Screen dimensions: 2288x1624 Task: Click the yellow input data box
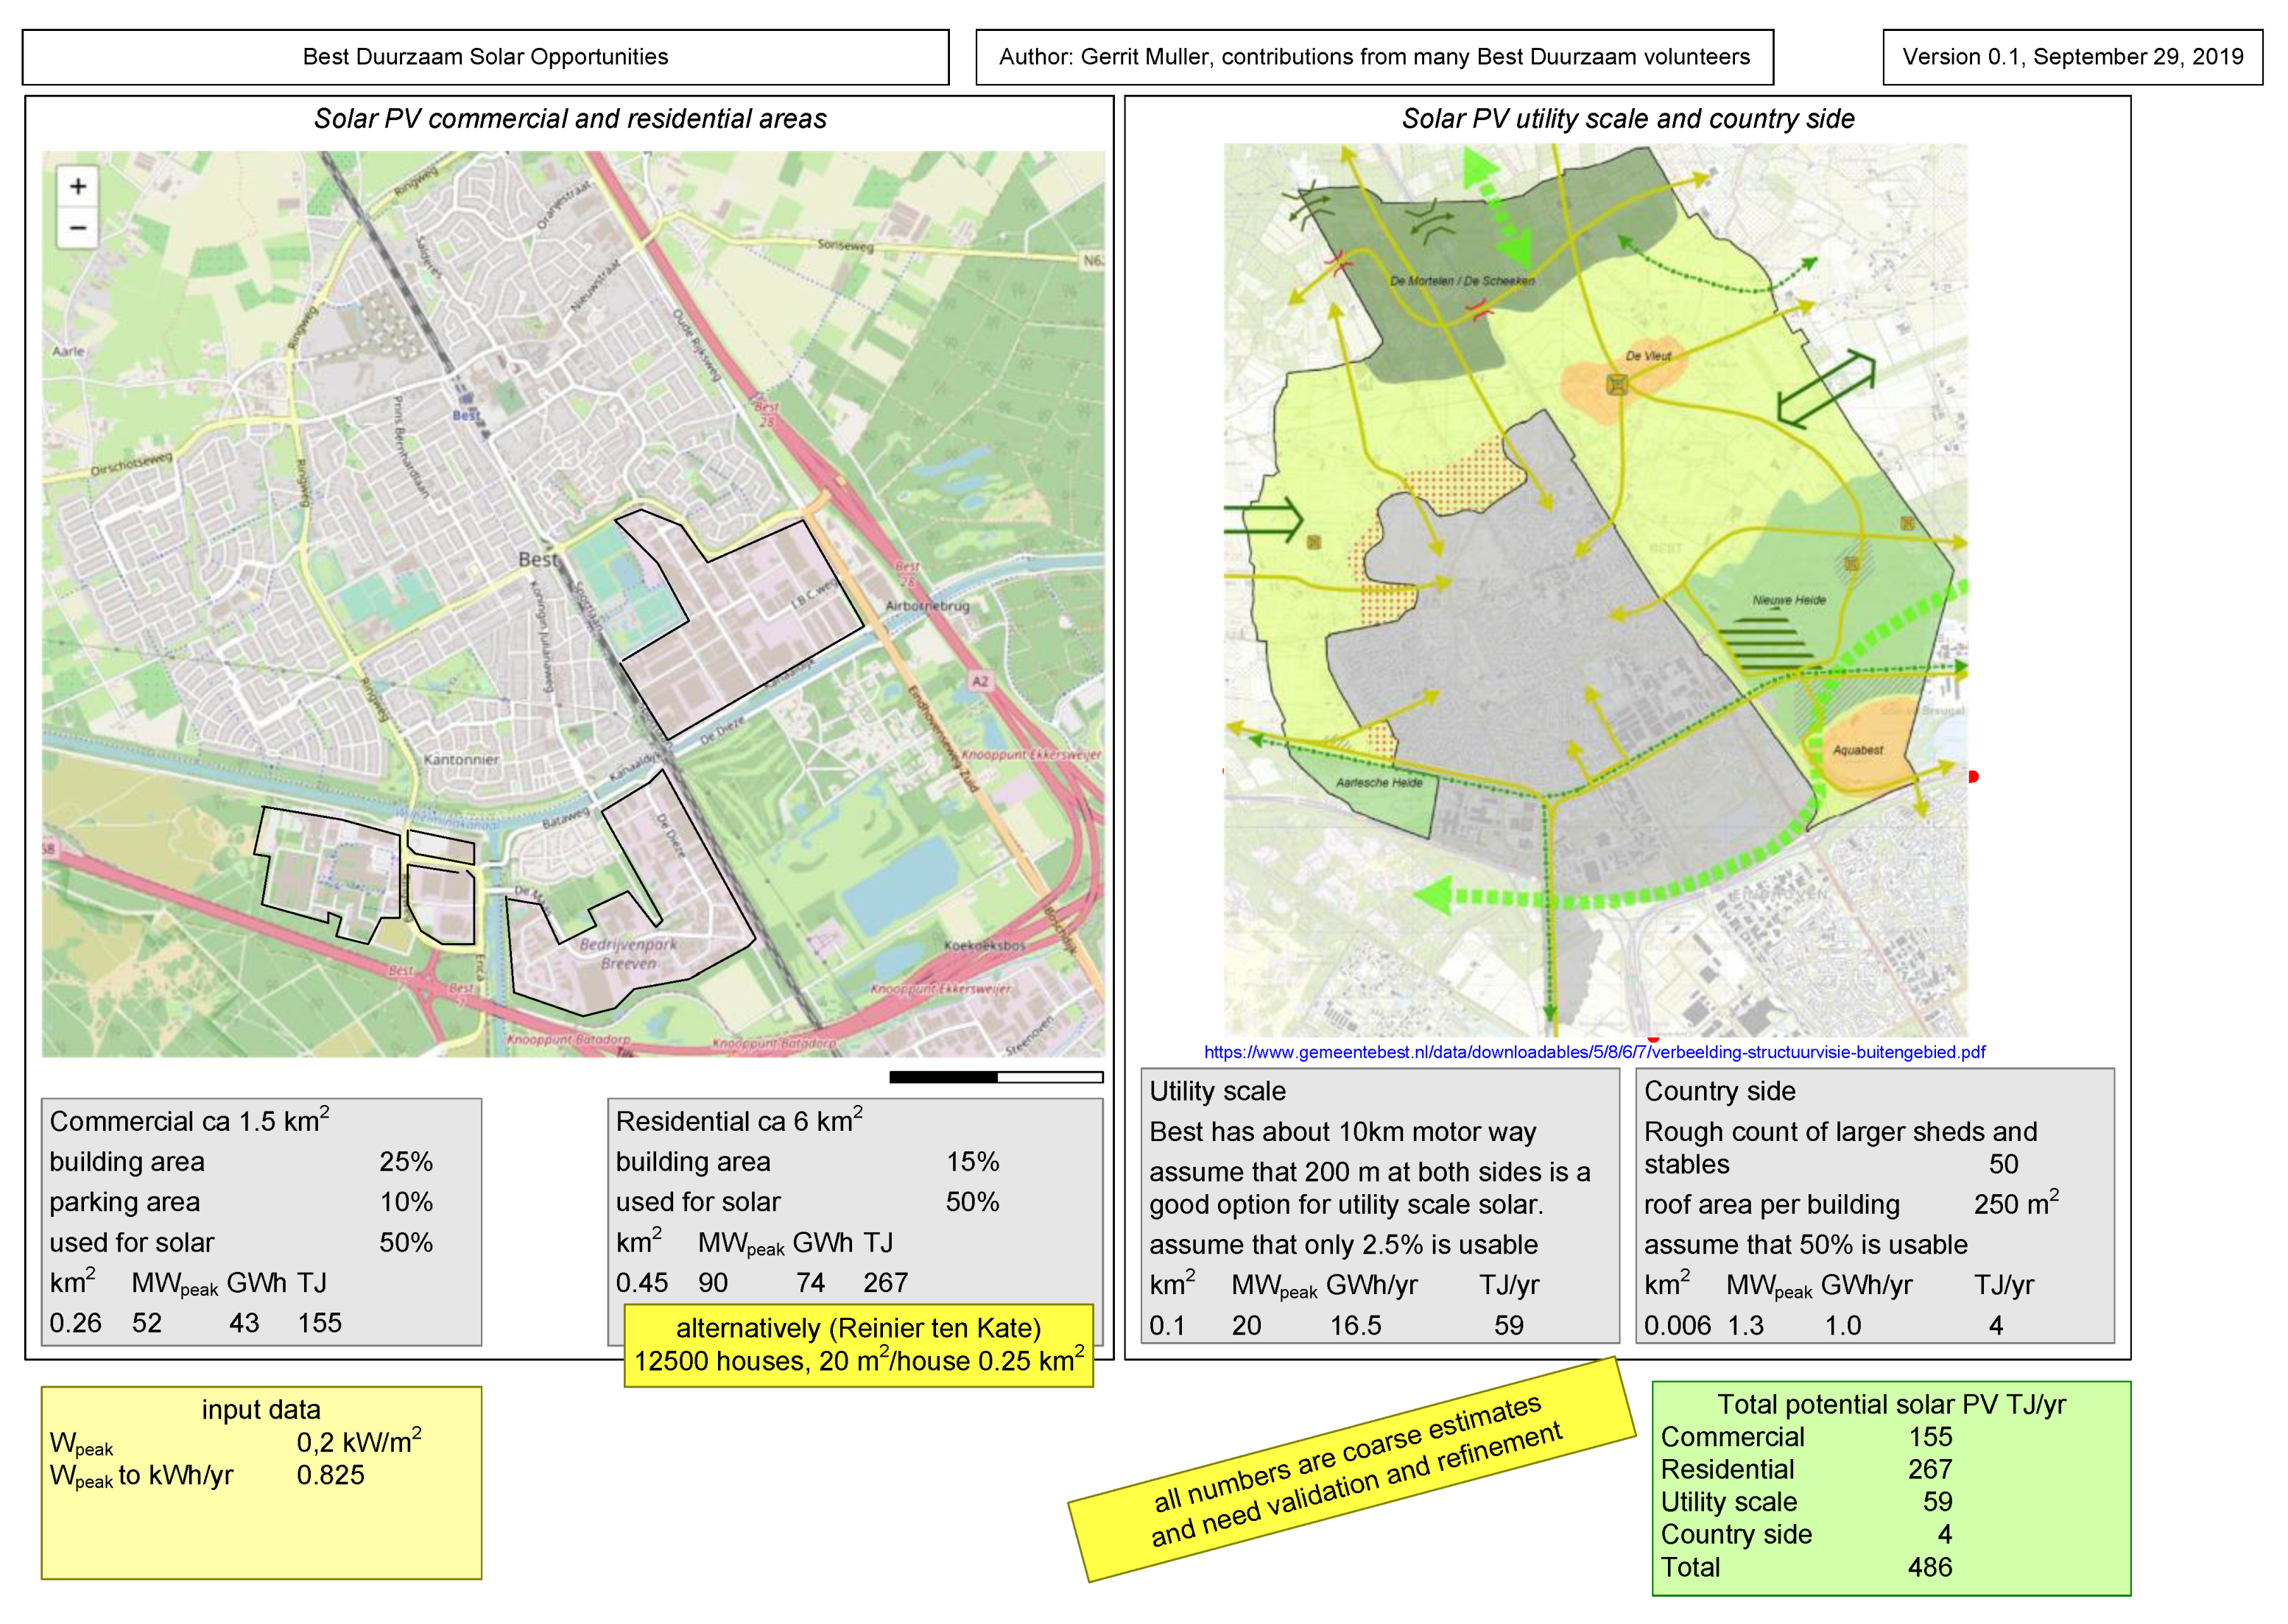point(261,1482)
